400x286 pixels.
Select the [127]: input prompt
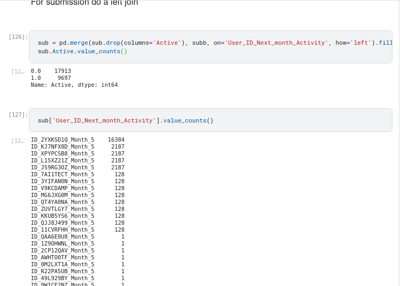point(18,115)
